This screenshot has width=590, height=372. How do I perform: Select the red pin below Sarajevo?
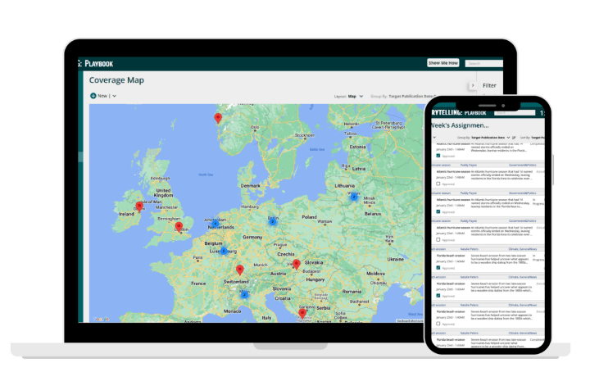pos(302,313)
